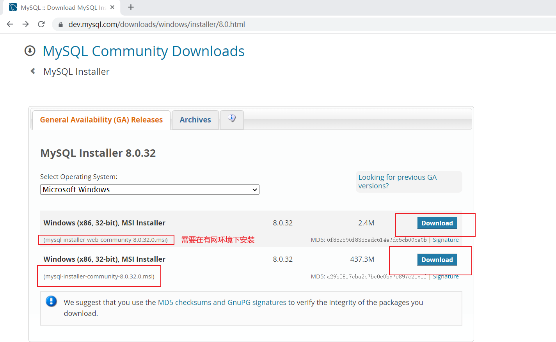Open Signature link for web installer

(x=446, y=240)
